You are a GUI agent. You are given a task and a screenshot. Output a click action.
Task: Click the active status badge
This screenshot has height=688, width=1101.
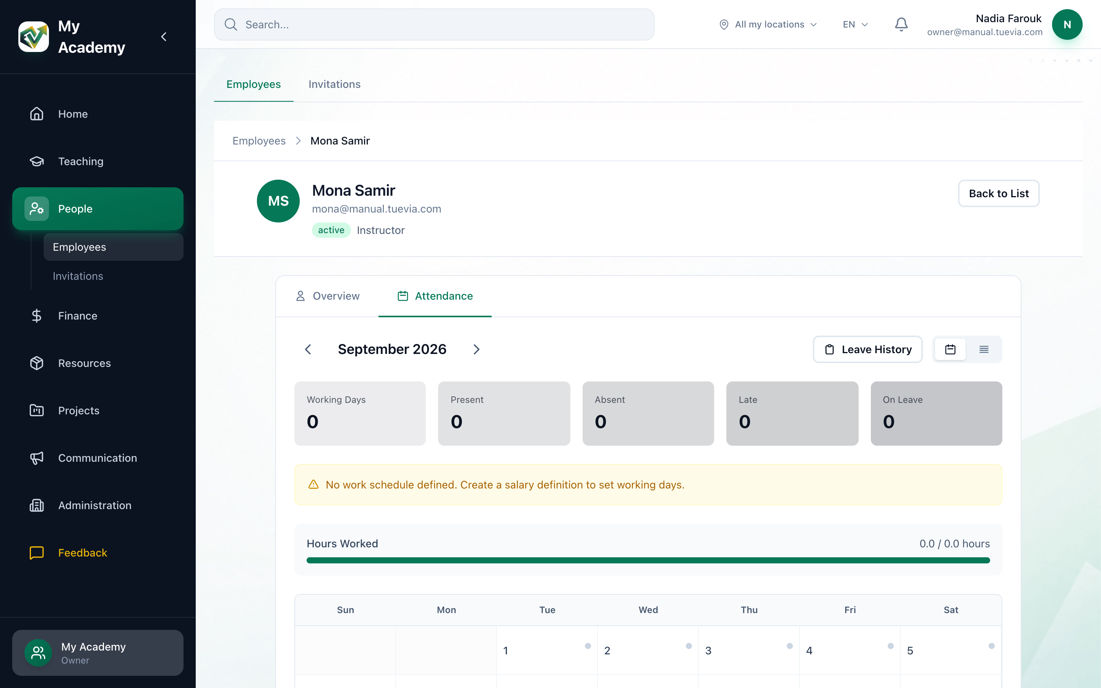tap(331, 230)
